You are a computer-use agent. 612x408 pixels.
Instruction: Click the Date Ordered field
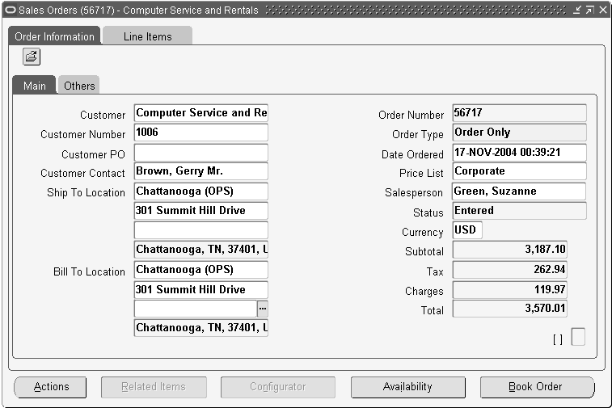520,153
